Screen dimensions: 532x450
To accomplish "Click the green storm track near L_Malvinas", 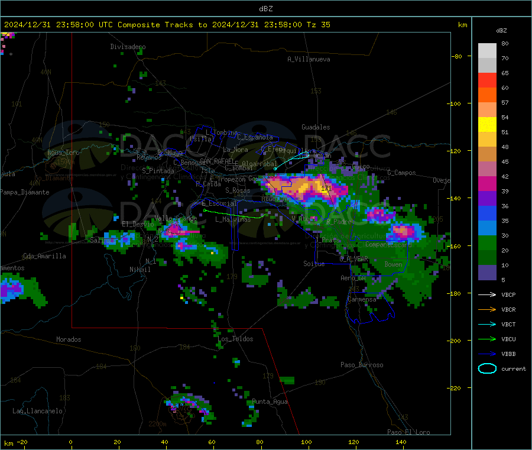I will [234, 215].
